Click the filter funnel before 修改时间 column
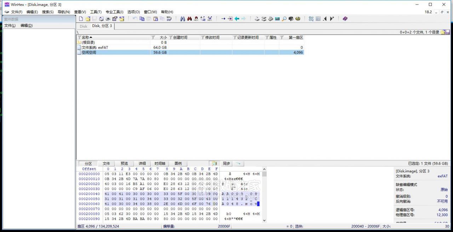The width and height of the screenshot is (453, 232). (x=203, y=37)
